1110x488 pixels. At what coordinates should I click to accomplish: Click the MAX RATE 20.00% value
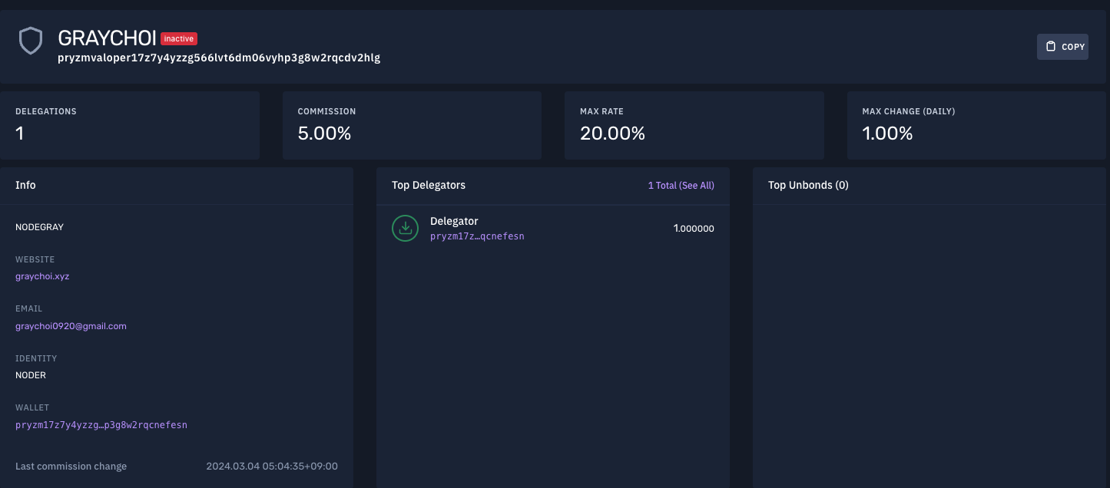612,134
